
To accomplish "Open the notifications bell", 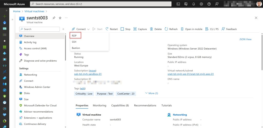I will [194, 4].
